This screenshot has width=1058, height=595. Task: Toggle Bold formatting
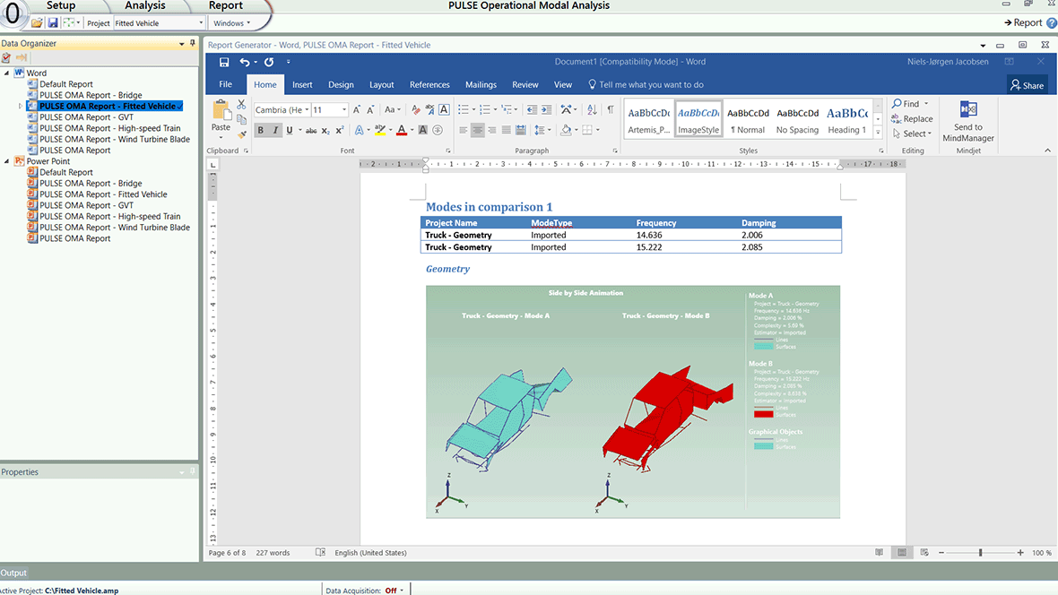[x=261, y=131]
